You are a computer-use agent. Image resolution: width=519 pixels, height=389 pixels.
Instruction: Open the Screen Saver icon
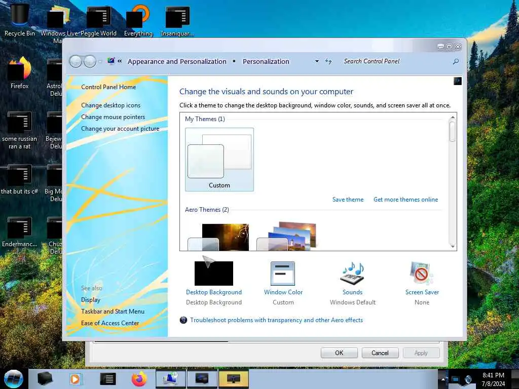[421, 273]
